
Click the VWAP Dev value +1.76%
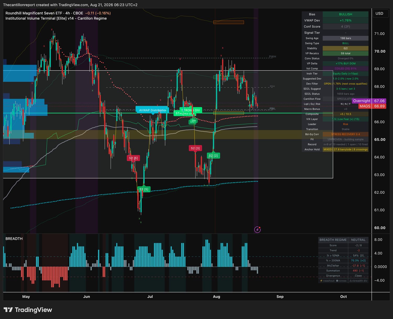(346, 20)
